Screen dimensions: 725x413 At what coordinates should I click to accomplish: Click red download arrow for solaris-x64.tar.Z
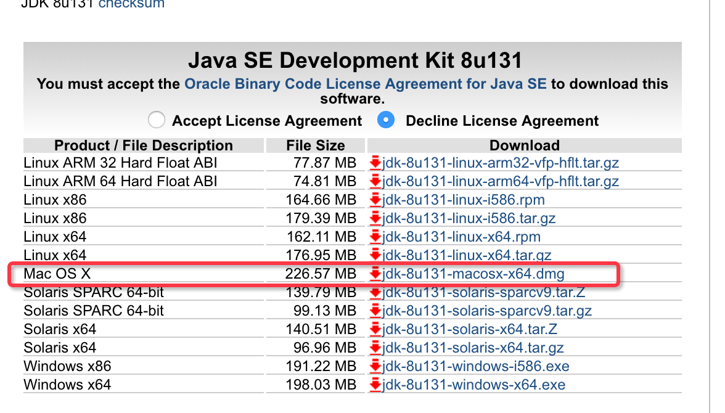(375, 329)
